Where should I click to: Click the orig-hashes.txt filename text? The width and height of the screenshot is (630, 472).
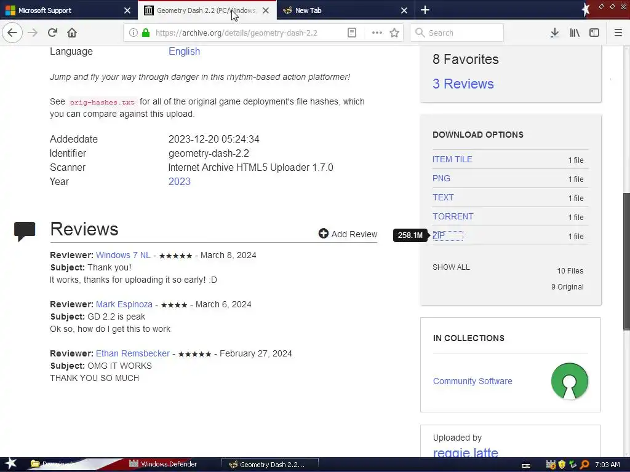click(102, 102)
